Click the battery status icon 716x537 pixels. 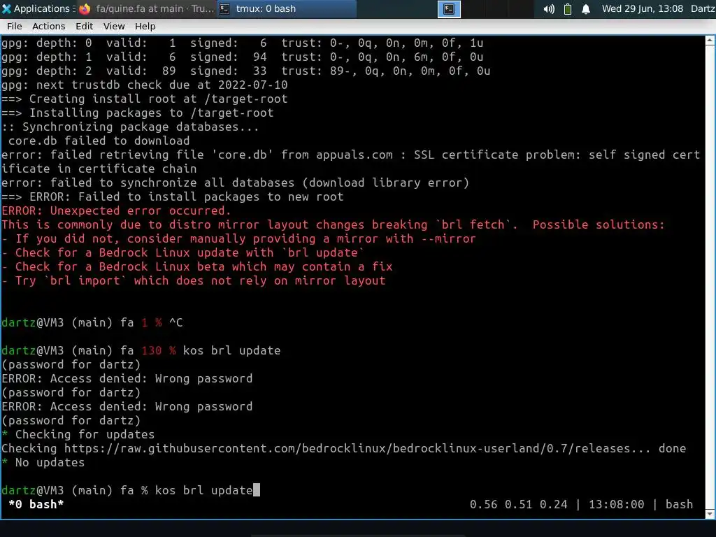click(x=568, y=9)
